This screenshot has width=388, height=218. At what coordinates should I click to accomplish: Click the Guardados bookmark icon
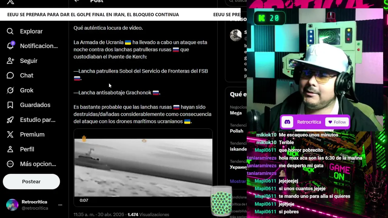pos(10,105)
